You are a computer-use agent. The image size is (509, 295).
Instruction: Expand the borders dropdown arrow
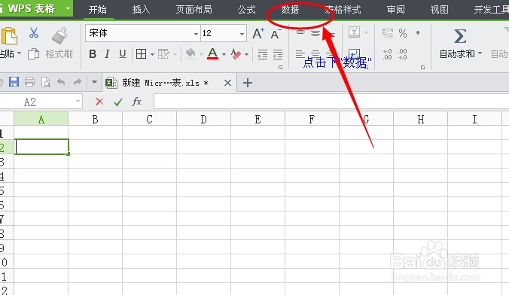pos(152,54)
